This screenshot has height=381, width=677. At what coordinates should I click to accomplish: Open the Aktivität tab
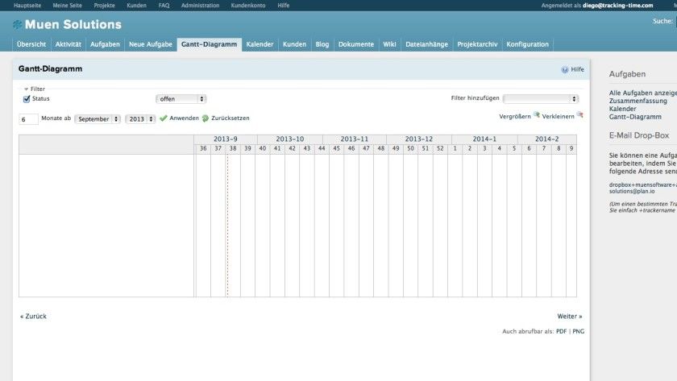click(x=69, y=44)
